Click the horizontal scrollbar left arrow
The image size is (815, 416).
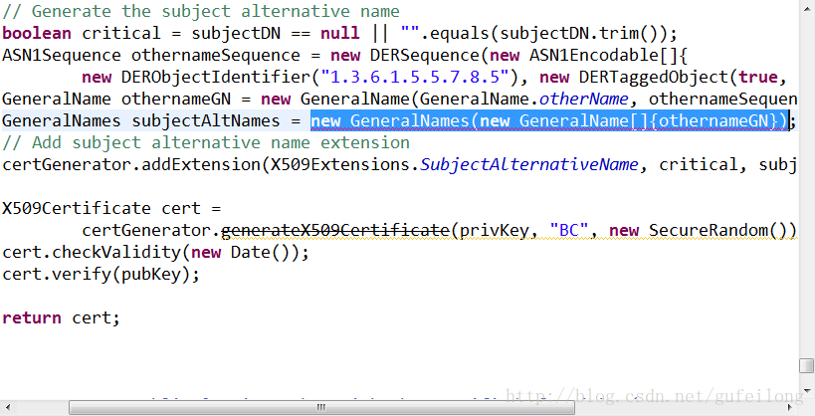[x=6, y=407]
